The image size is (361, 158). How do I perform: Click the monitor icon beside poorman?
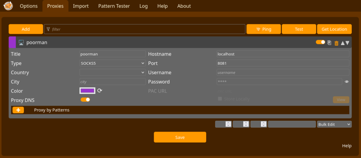[21, 43]
